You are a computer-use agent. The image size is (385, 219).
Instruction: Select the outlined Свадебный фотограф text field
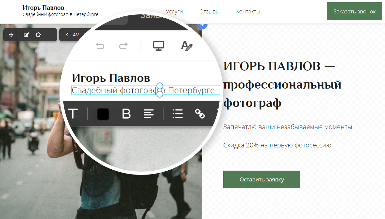[x=145, y=90]
